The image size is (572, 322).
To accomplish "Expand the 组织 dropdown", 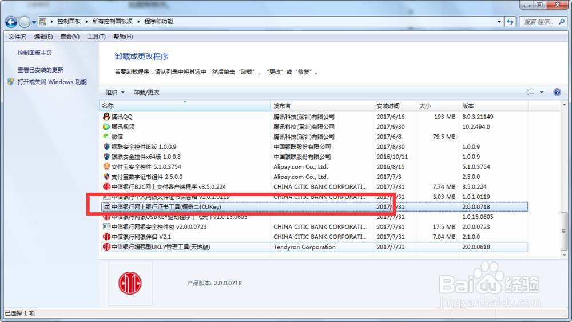I will [x=115, y=92].
